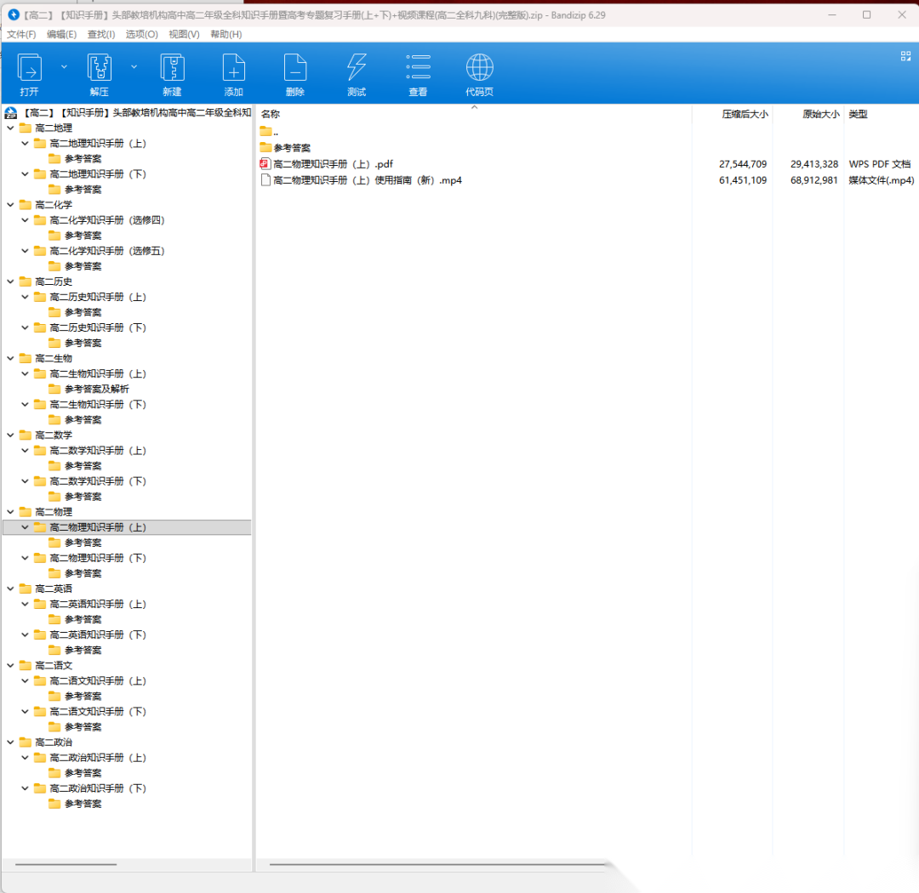Open the dropdown arrow beside 解压
This screenshot has height=893, width=919.
click(x=134, y=66)
